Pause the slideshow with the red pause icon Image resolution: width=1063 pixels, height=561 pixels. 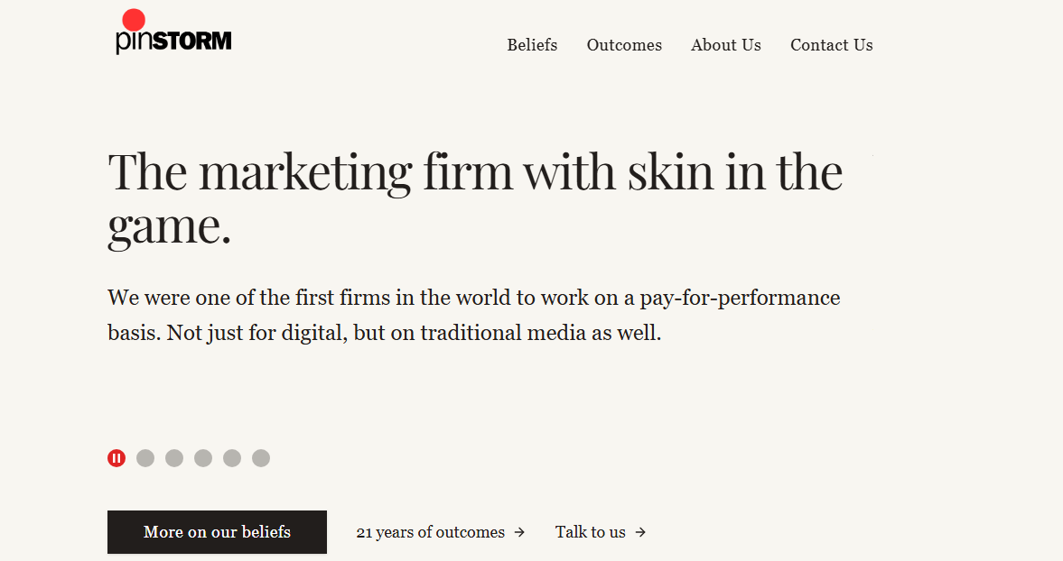click(117, 458)
